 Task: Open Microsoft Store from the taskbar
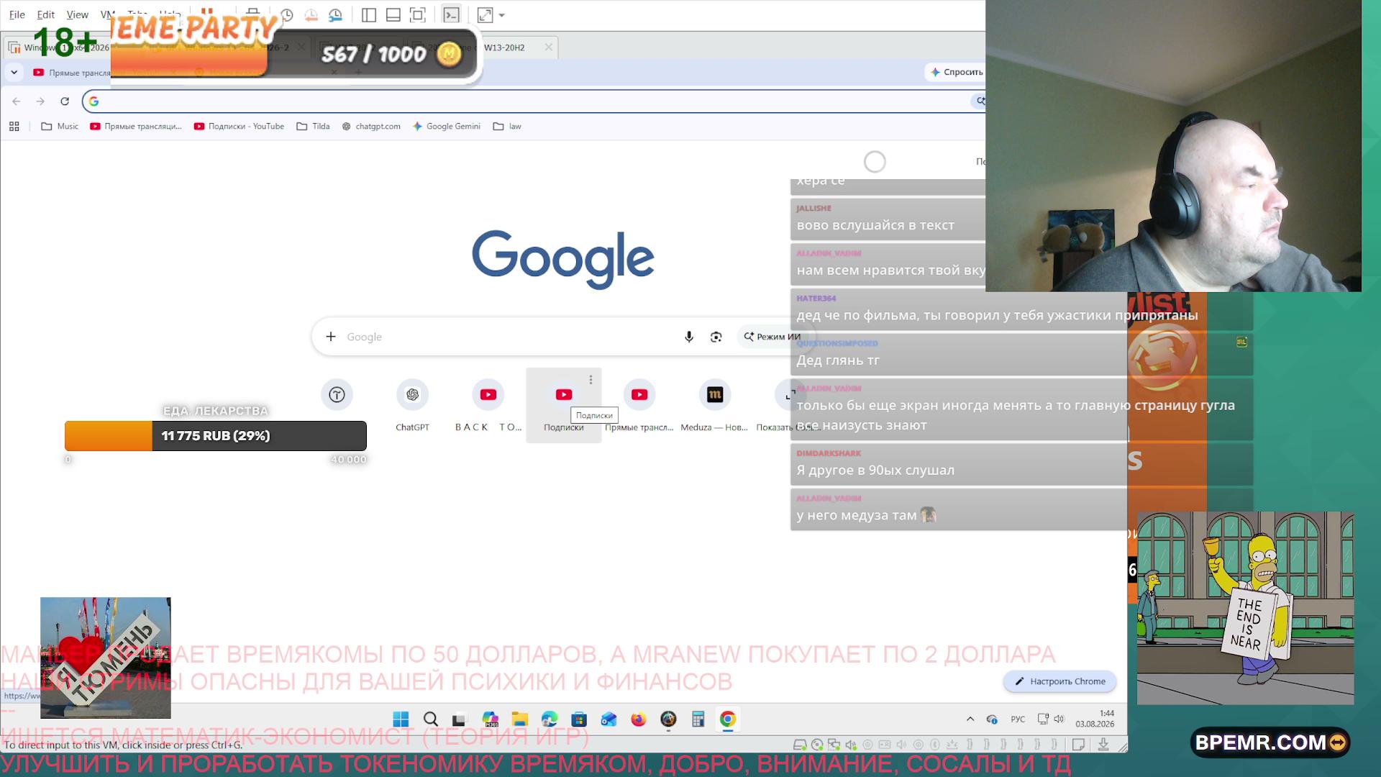(x=579, y=719)
